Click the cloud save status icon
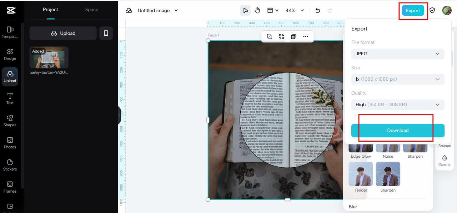 (x=129, y=11)
